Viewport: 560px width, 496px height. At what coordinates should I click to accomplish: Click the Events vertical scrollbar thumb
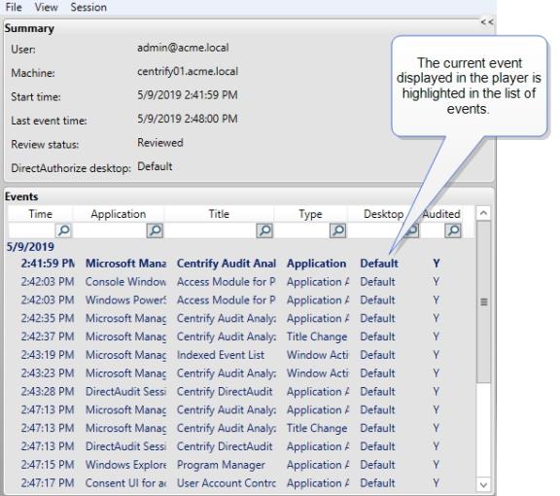click(483, 301)
